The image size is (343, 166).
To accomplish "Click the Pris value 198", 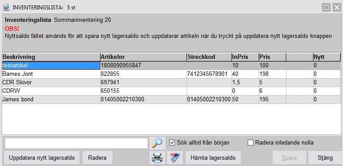I will (264, 74).
